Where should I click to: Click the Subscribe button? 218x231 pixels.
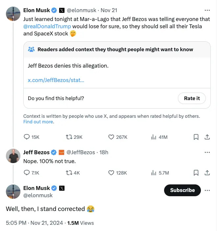(182, 190)
